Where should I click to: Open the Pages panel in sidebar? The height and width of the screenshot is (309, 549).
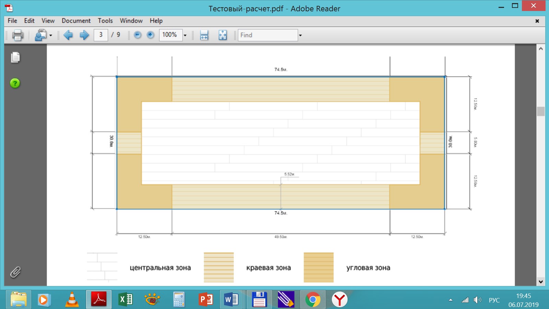[15, 57]
